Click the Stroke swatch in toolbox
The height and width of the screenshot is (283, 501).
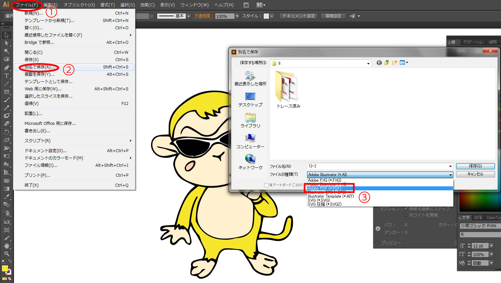coord(9,272)
